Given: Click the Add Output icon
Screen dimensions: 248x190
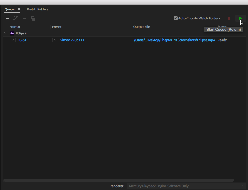Looking at the screenshot, I should [x=16, y=18].
